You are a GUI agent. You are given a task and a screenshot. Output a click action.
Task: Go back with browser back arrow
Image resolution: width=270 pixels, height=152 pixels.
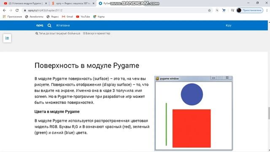[4, 10]
